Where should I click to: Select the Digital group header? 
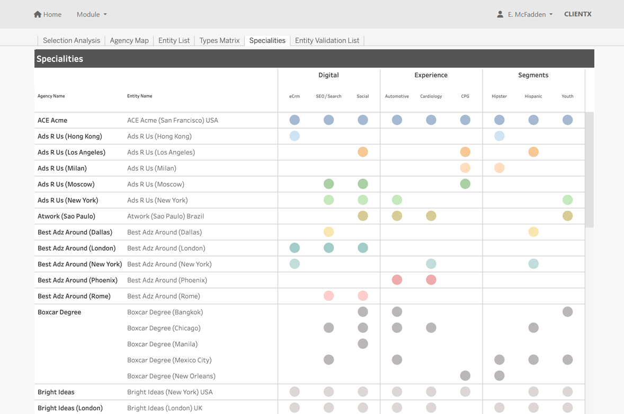pyautogui.click(x=329, y=75)
